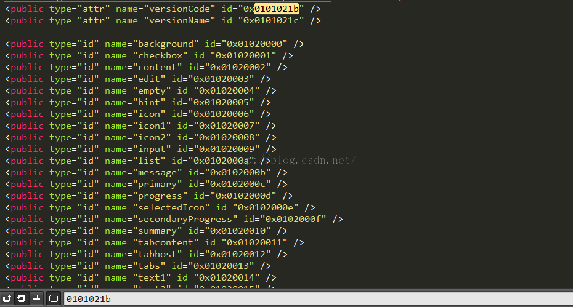Click the name "content" in the code

pos(157,67)
